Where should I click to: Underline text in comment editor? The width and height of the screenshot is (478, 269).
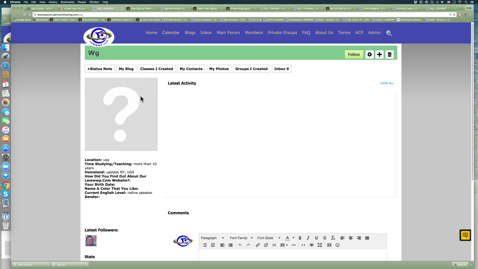(x=316, y=238)
